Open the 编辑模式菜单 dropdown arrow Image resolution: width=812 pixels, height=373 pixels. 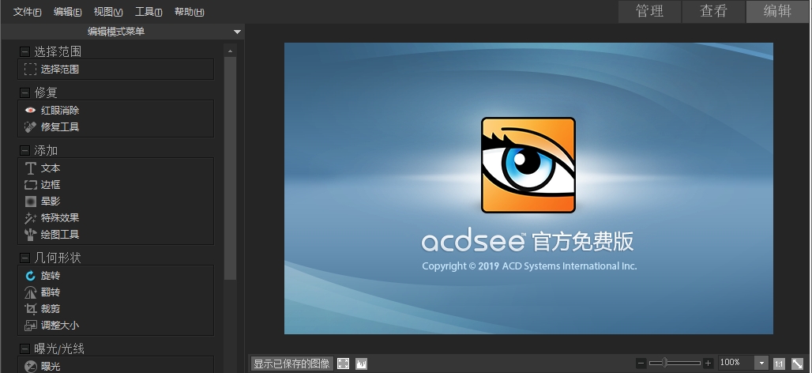[x=237, y=32]
